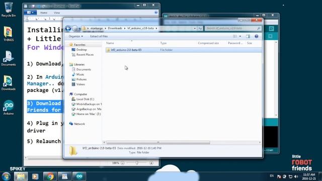Open the Organize dropdown menu
Screen dimensions: 322x181
coord(76,36)
